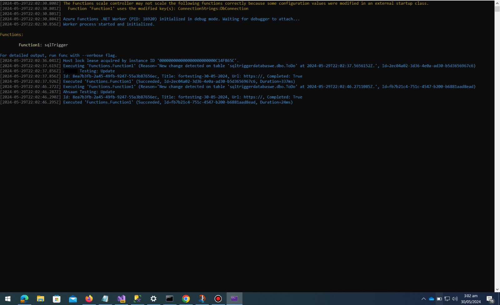Open the Windows Terminal taskbar icon
Image resolution: width=500 pixels, height=305 pixels.
(x=235, y=299)
